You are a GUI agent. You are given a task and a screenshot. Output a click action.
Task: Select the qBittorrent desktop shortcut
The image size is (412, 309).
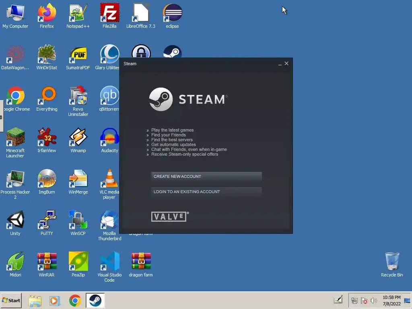109,99
